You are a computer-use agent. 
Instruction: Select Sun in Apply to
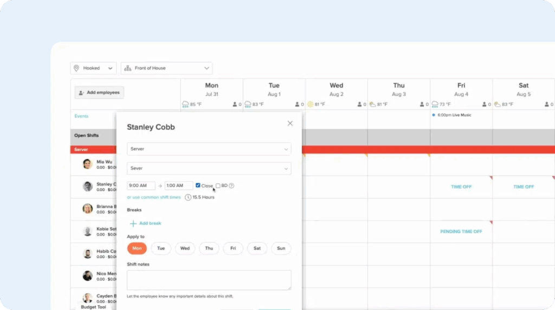pos(281,248)
